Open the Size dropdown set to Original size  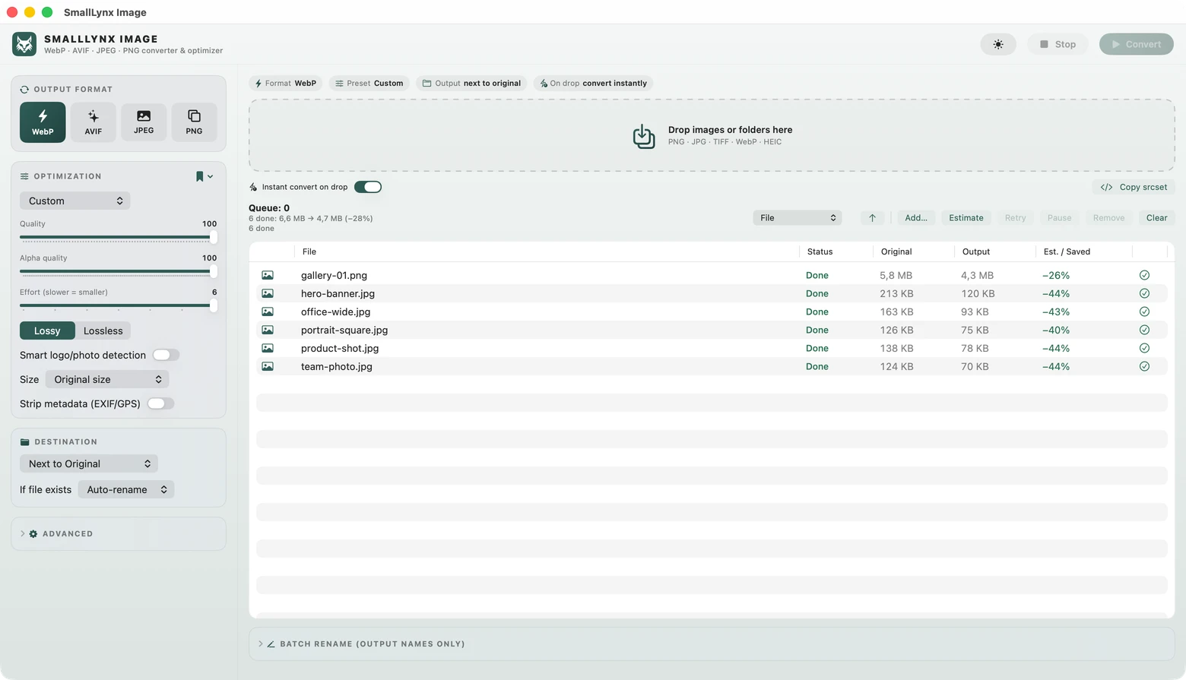107,379
